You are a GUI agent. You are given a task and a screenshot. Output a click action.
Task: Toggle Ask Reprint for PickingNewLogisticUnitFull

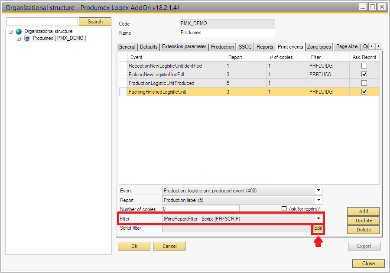click(364, 75)
